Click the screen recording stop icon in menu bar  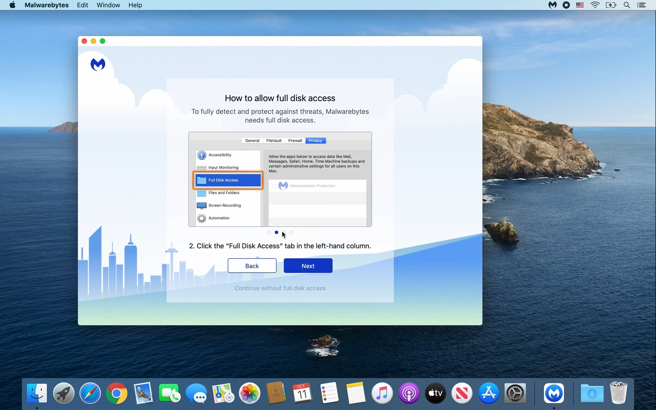pos(566,5)
